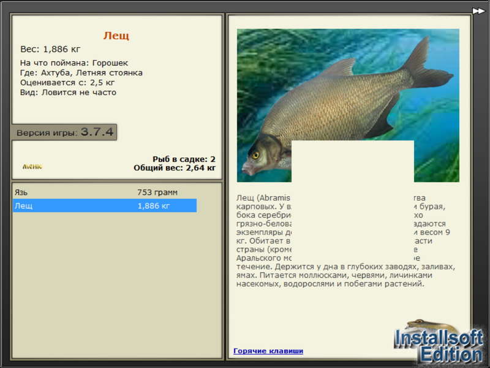Click the eel icon above Installsoft
Image resolution: width=490 pixels, height=368 pixels.
pos(431,326)
